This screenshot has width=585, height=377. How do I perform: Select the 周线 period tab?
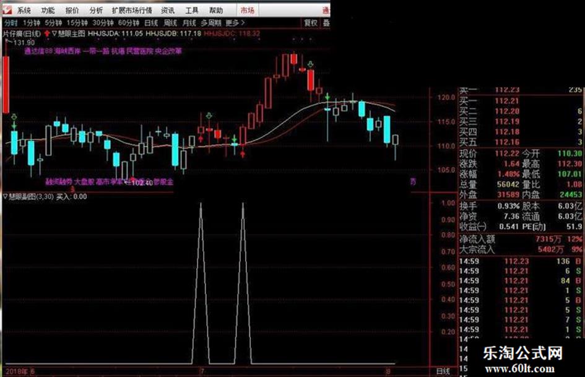(x=170, y=23)
